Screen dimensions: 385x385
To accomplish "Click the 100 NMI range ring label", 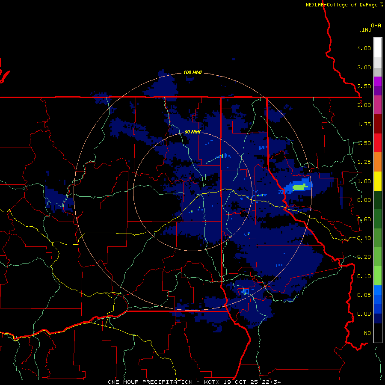I will [x=192, y=72].
